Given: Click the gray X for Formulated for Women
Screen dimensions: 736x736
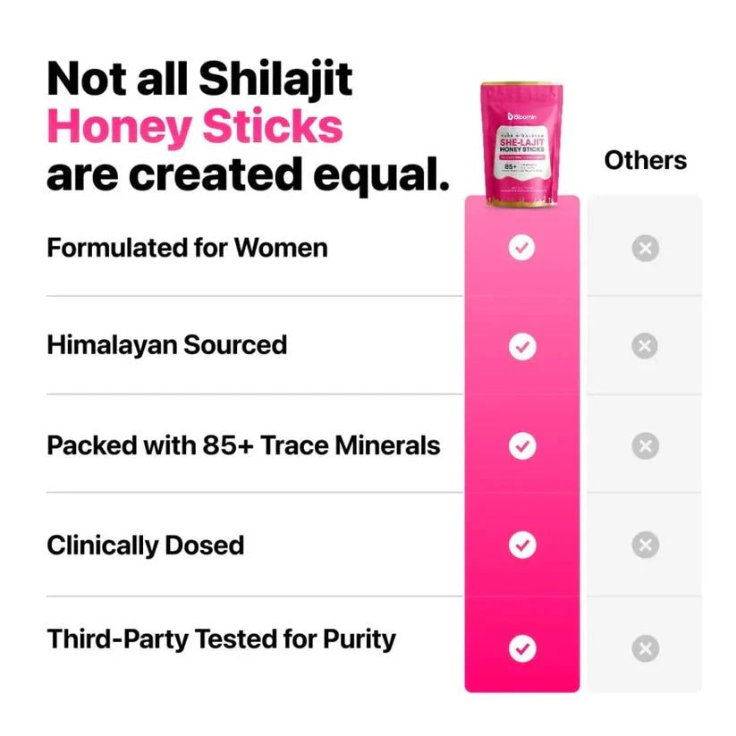Looking at the screenshot, I should (645, 248).
